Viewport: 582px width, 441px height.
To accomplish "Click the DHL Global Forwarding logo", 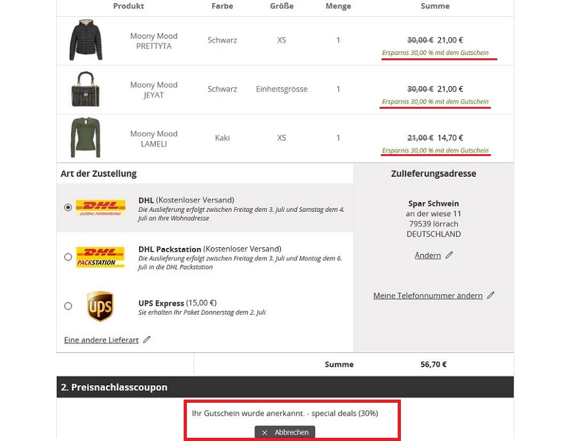I will [100, 207].
